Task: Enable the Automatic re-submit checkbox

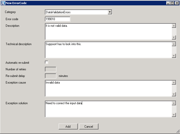Action: click(x=47, y=62)
